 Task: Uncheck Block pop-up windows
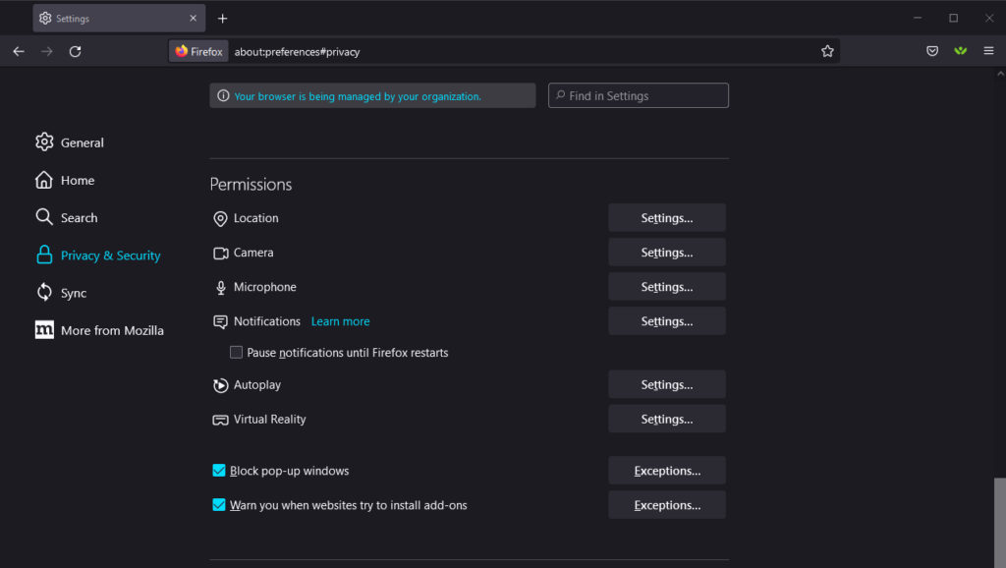(x=219, y=471)
